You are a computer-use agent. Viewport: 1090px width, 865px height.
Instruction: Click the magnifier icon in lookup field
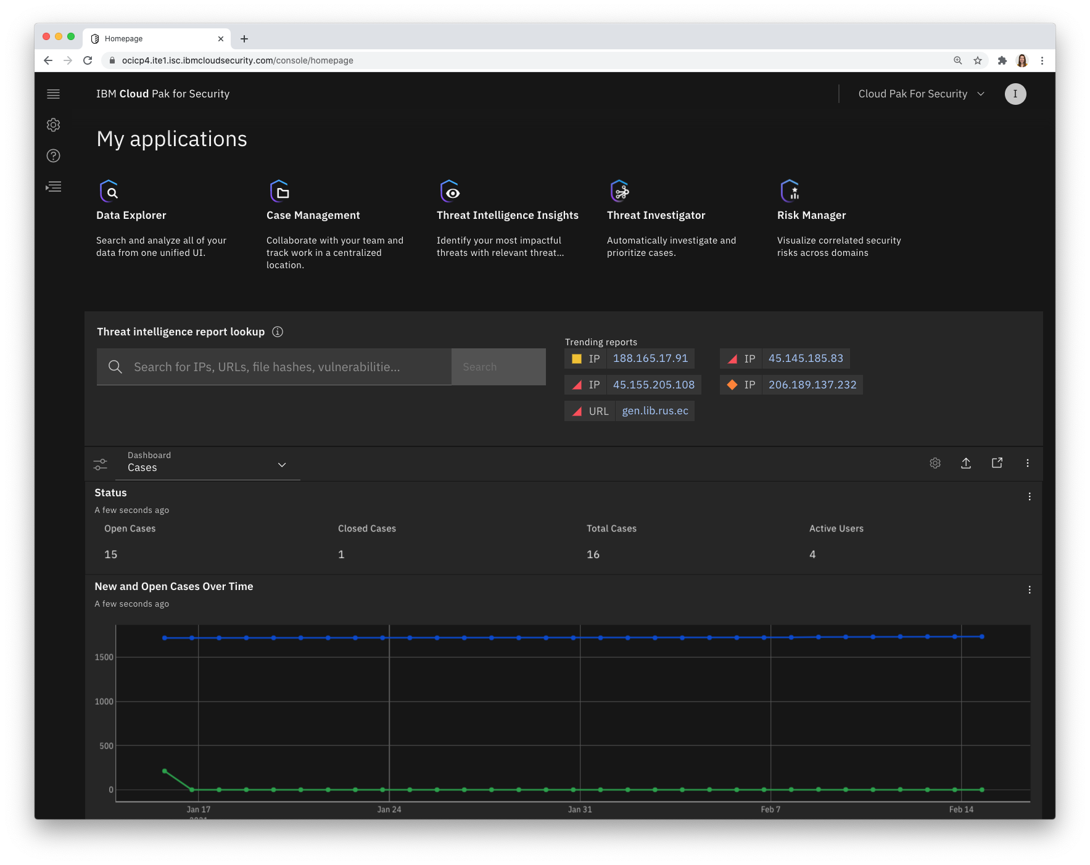[115, 367]
